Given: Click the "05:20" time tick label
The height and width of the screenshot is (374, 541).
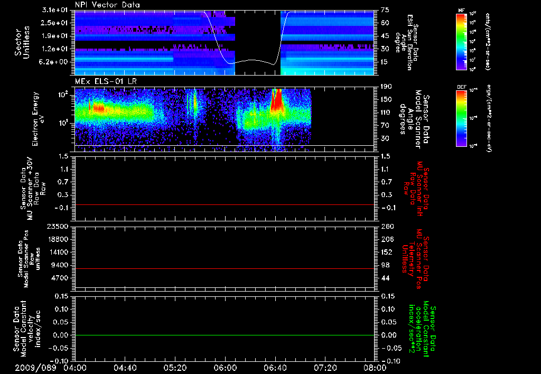Looking at the screenshot, I should point(175,368).
